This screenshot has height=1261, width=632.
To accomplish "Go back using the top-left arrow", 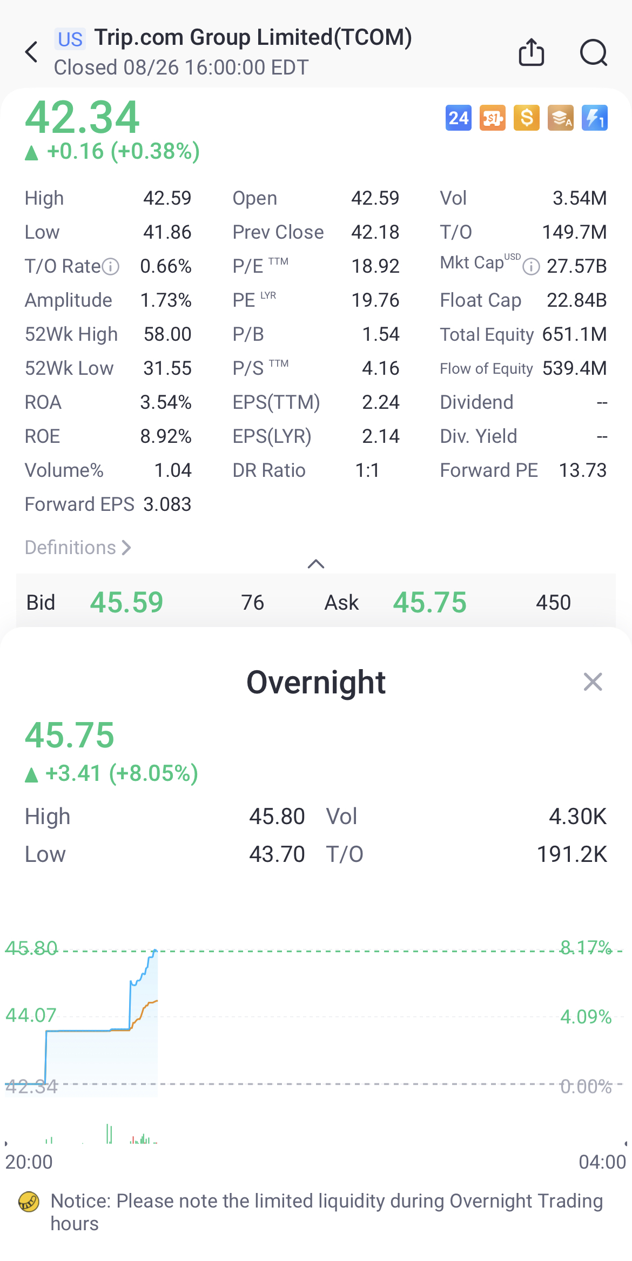I will [x=32, y=52].
